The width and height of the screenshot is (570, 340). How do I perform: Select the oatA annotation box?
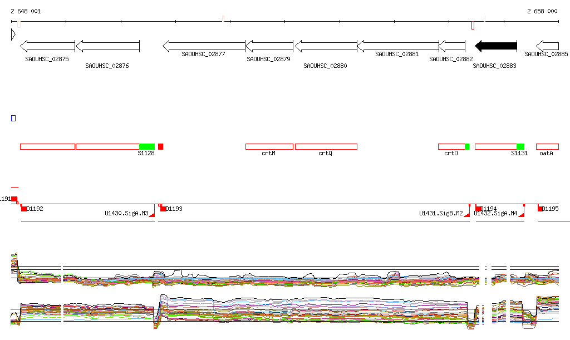click(x=547, y=146)
